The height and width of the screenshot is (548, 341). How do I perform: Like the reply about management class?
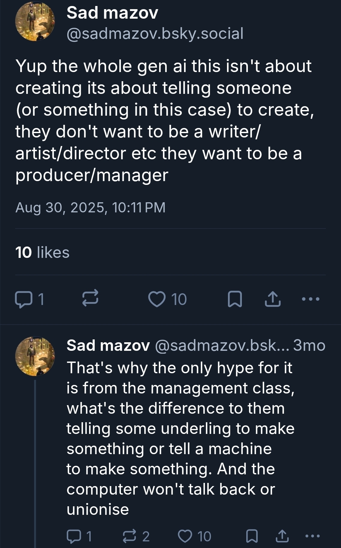pyautogui.click(x=185, y=536)
